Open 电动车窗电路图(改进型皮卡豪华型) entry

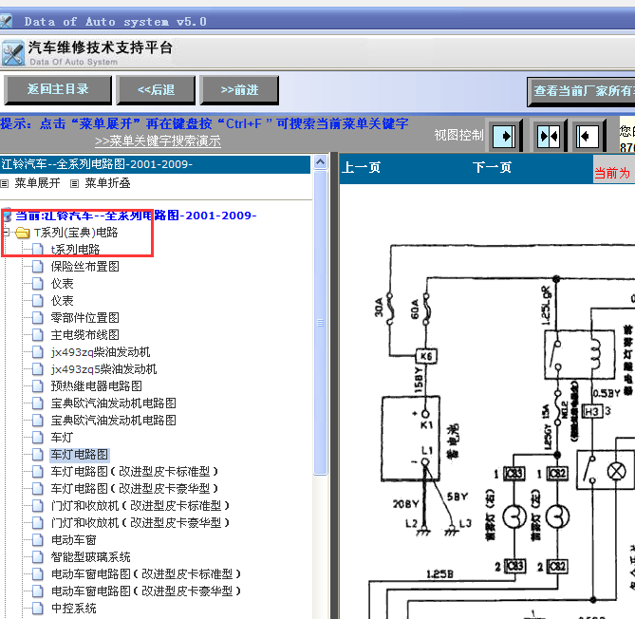[146, 591]
